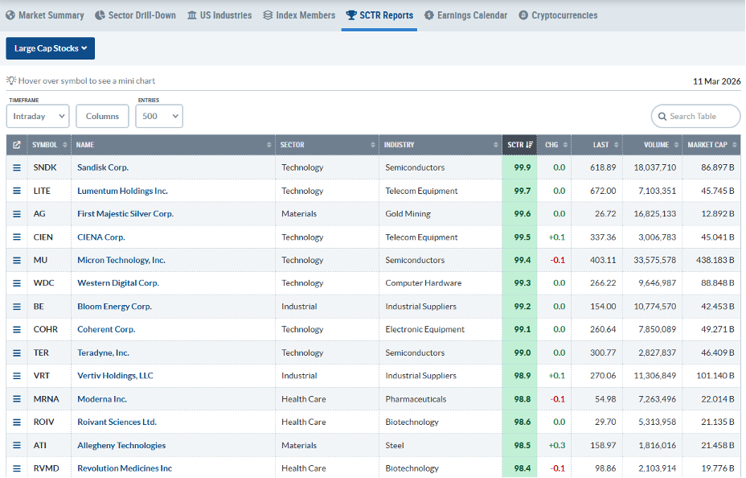Viewport: 746px width, 478px height.
Task: Click the Columns button
Action: [x=102, y=116]
